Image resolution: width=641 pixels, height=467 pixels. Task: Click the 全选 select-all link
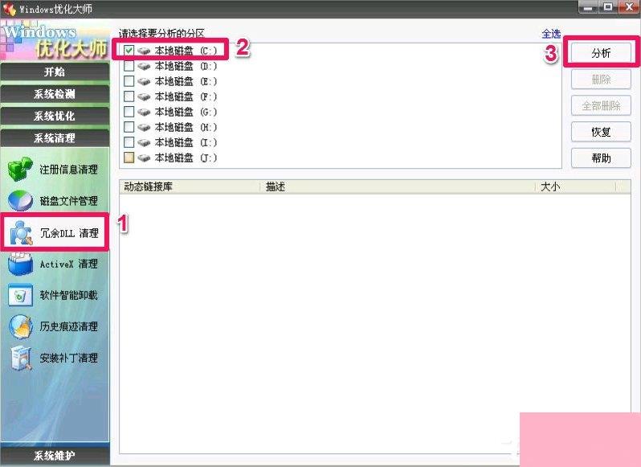(x=551, y=34)
